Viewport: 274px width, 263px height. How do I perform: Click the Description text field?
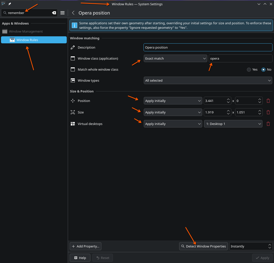click(x=208, y=48)
